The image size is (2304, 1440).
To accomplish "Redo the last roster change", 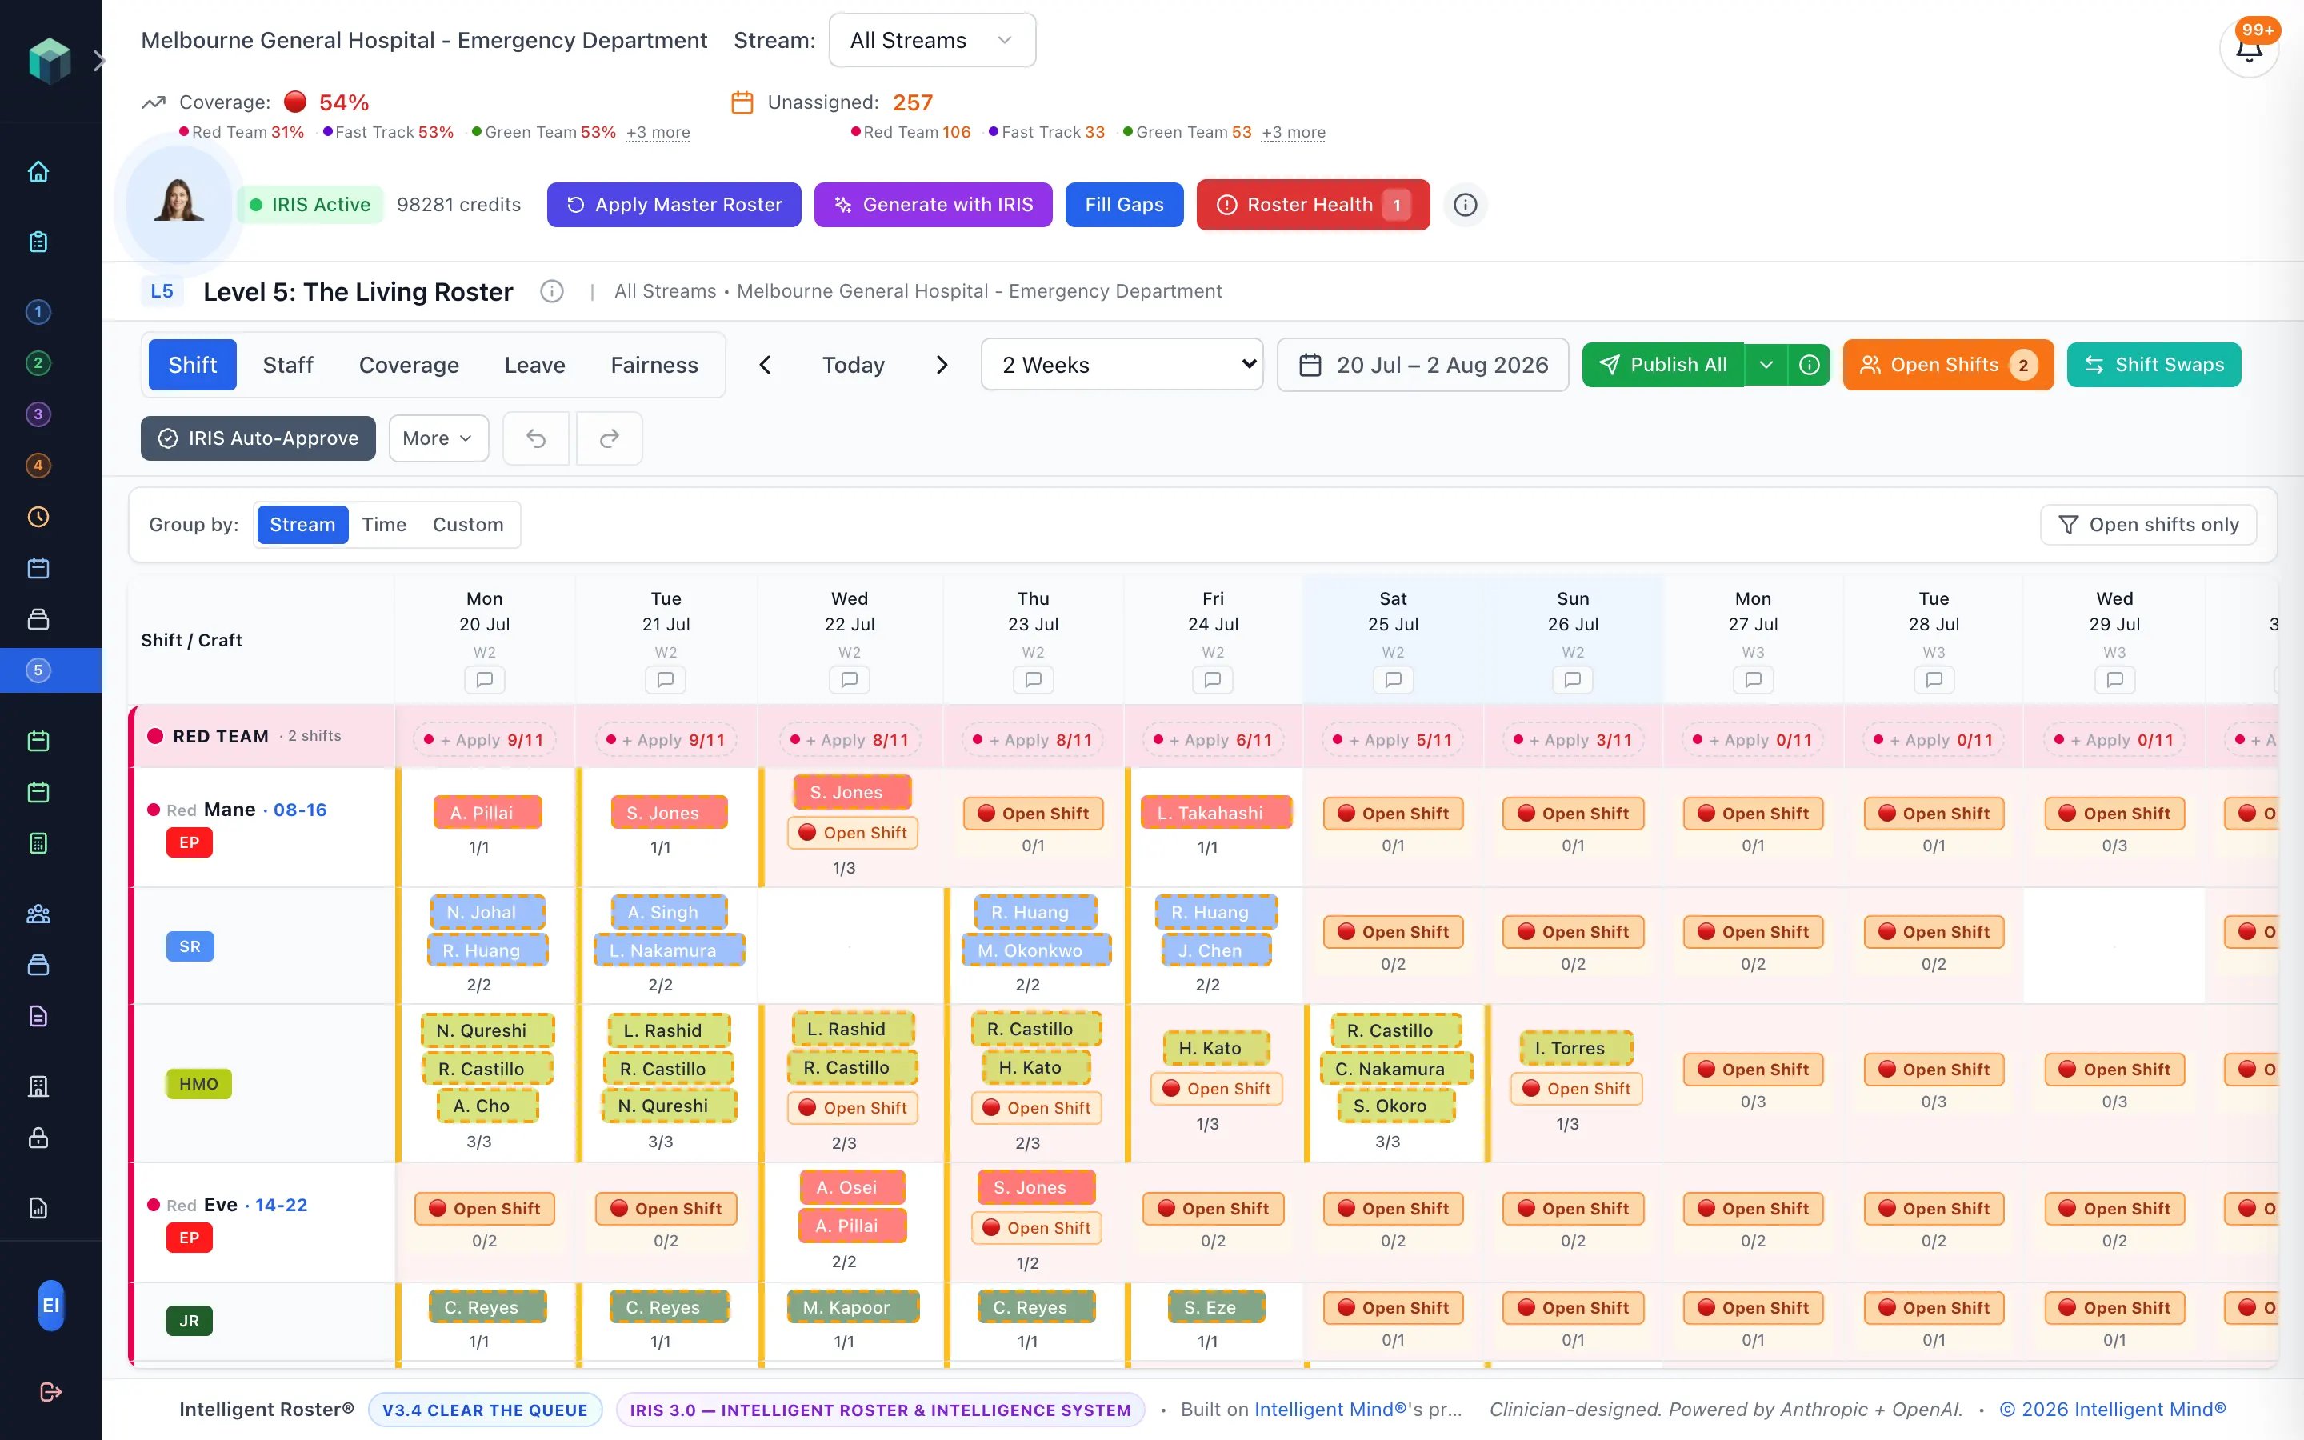I will click(x=610, y=438).
